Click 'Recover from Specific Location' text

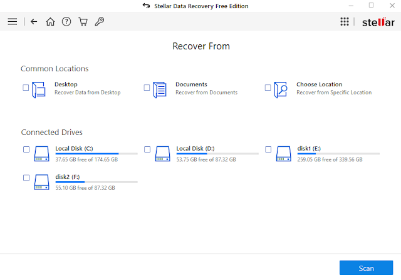click(334, 92)
